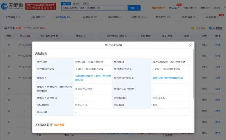This screenshot has width=226, height=140.
Task: Open the VIP会员 menu
Action: pyautogui.click(x=159, y=8)
